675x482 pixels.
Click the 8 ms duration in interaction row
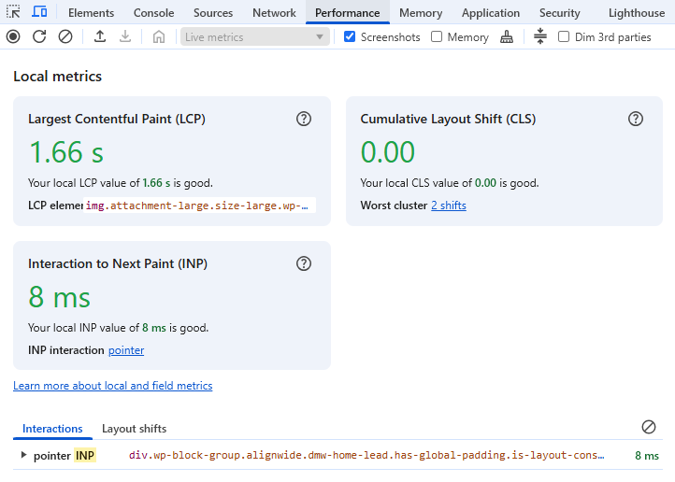click(647, 455)
